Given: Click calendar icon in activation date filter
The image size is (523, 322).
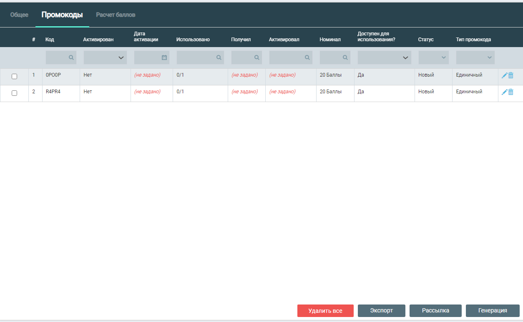Looking at the screenshot, I should pos(164,57).
